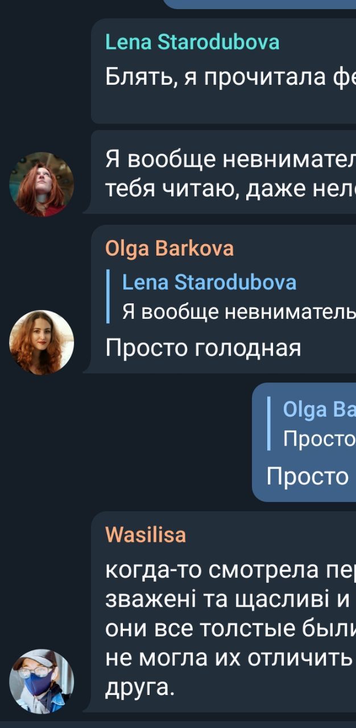Open Lena Starodubova's red-haired avatar
The image size is (356, 728).
(42, 184)
